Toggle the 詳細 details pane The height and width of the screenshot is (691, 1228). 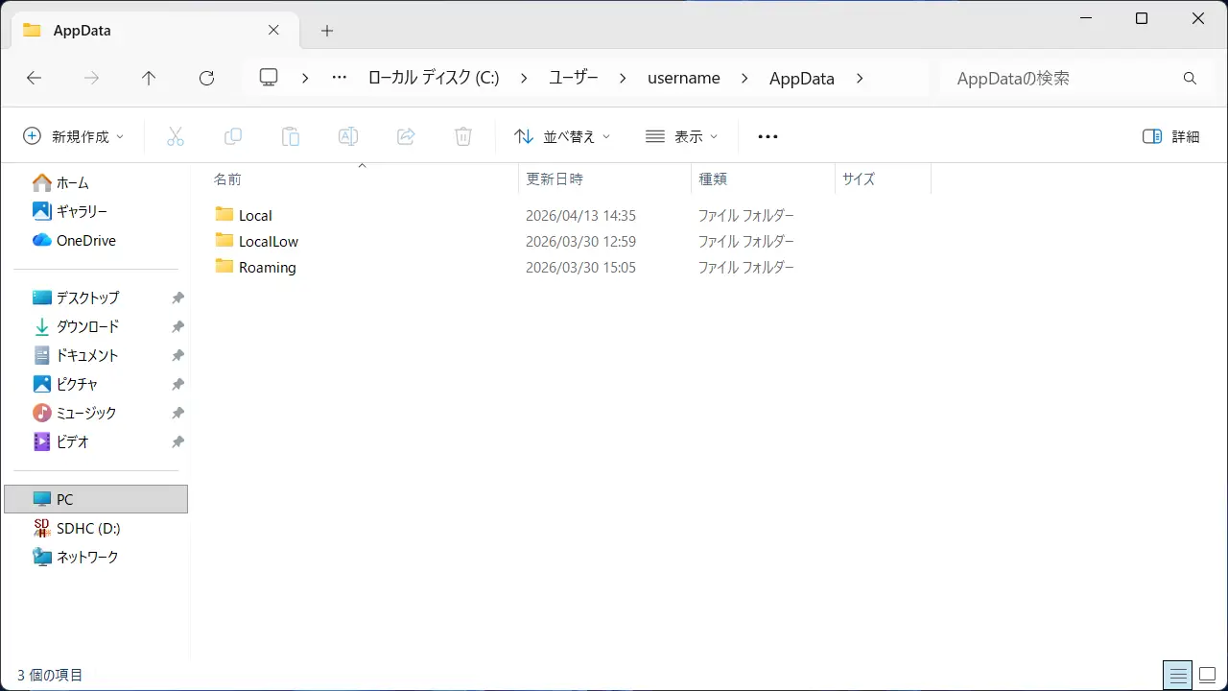pyautogui.click(x=1171, y=136)
